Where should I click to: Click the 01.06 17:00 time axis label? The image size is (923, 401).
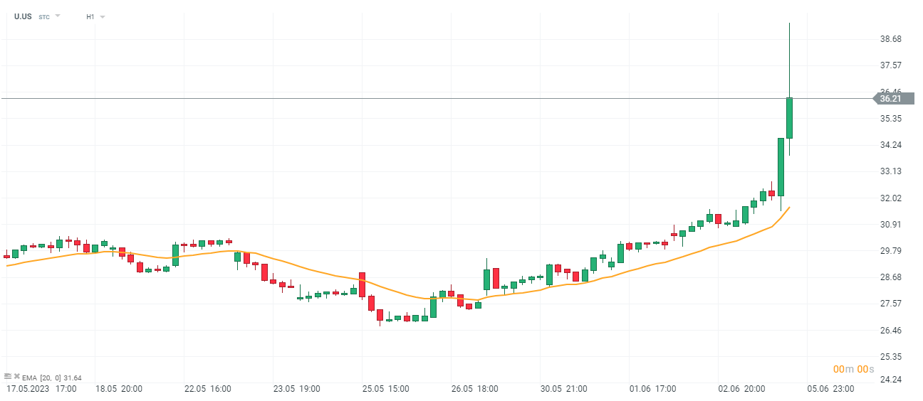point(655,389)
